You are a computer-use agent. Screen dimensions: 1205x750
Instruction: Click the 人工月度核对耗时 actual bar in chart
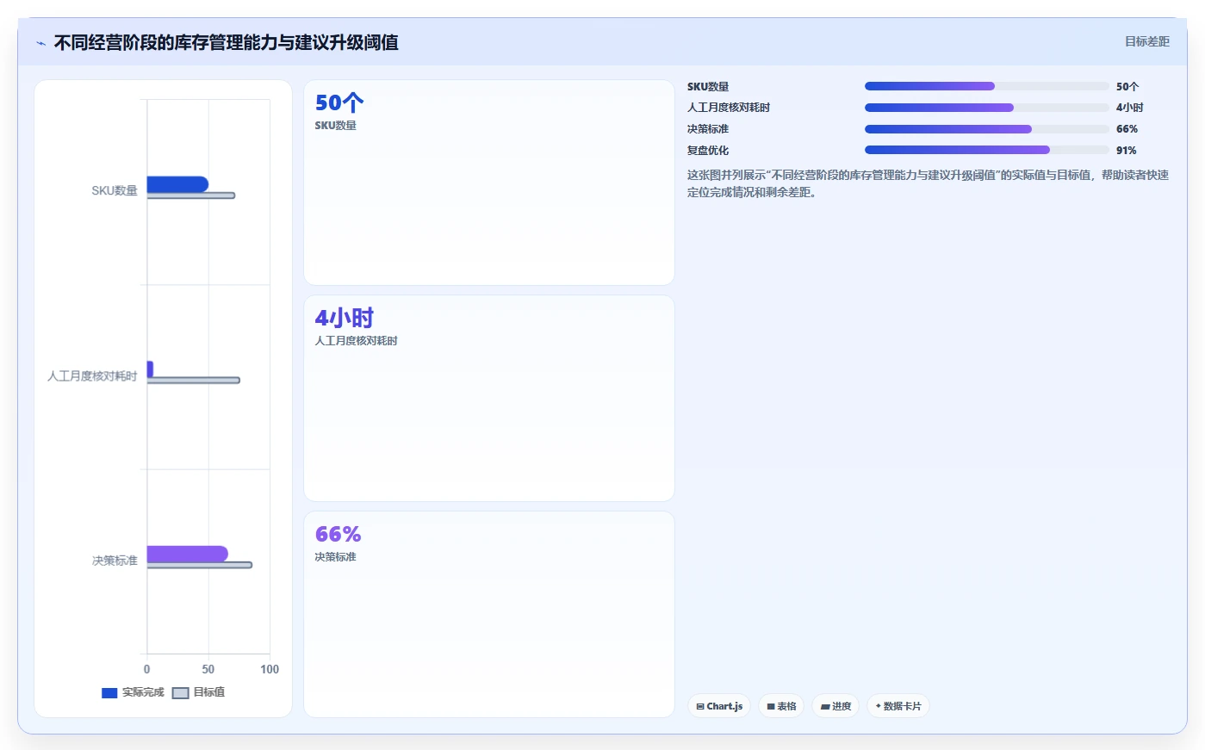click(x=150, y=369)
